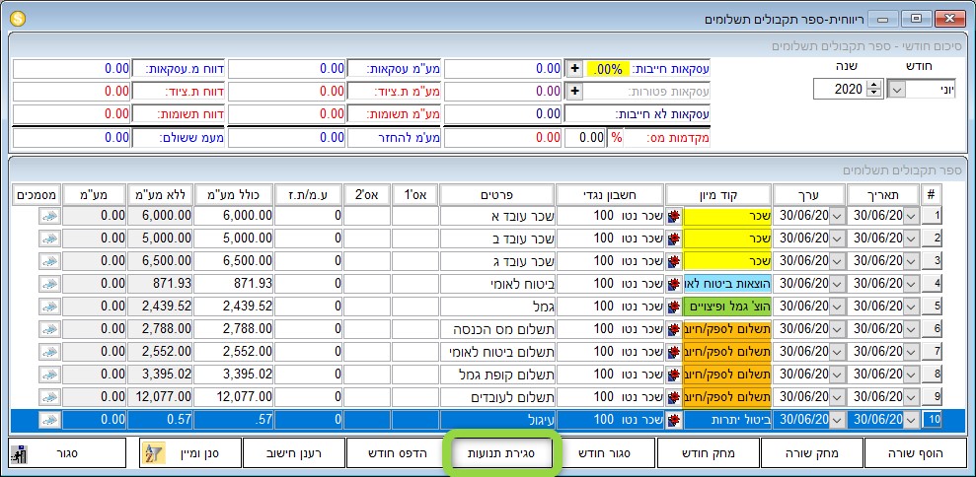Click the 871.93 כולל מע"מ amount cell
976x477 pixels.
tap(234, 284)
